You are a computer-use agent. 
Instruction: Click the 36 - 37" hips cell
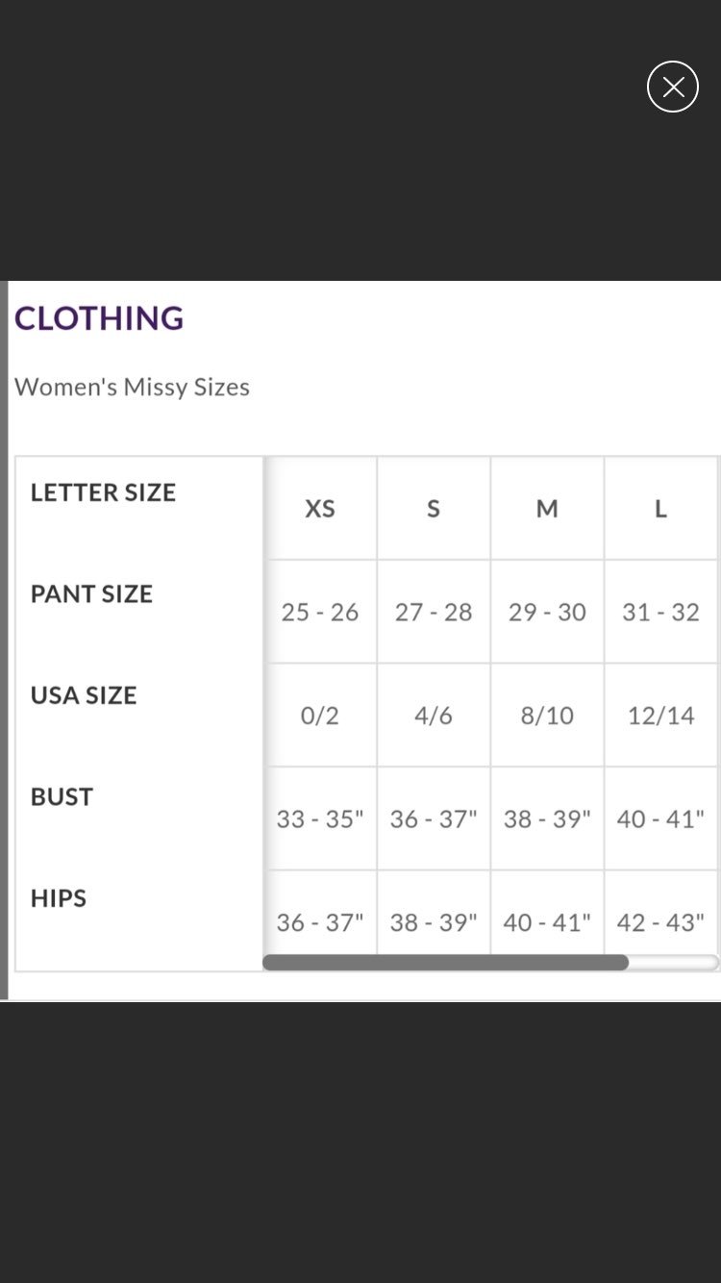pos(320,922)
